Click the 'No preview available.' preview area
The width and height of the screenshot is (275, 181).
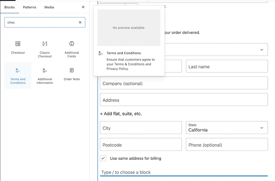(129, 28)
